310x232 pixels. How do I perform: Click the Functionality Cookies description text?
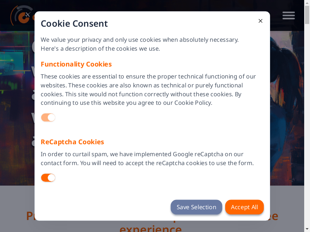pyautogui.click(x=148, y=90)
